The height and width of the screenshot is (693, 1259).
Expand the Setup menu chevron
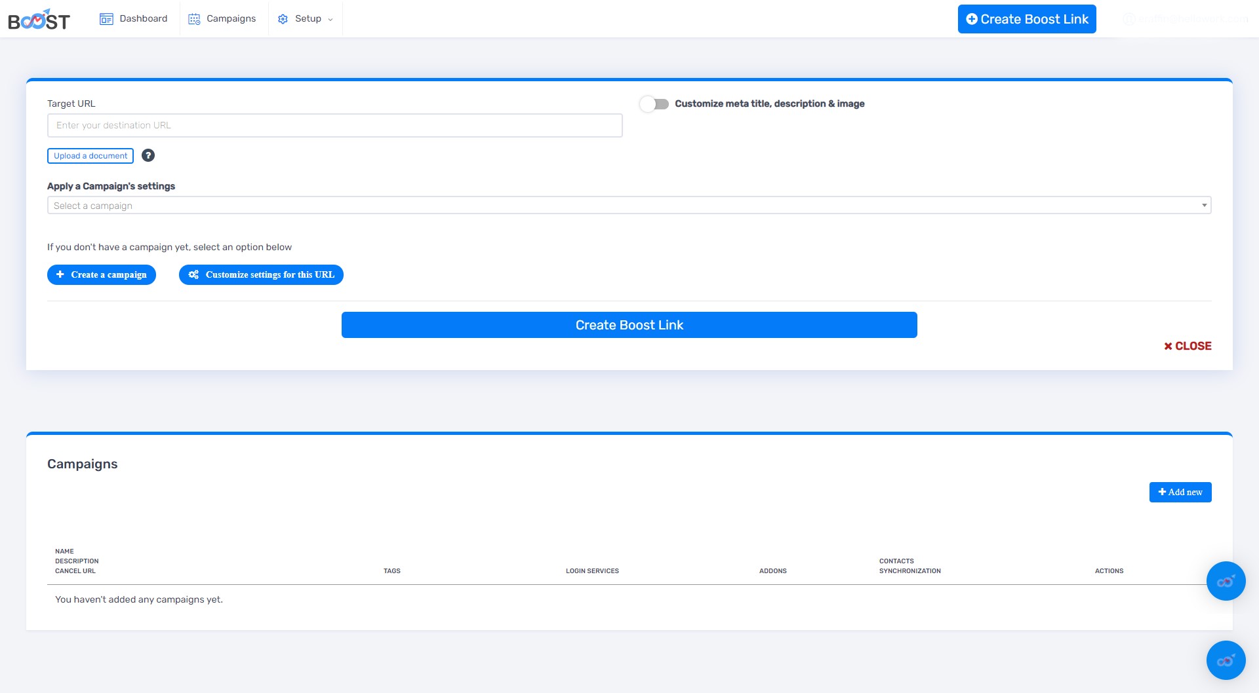330,20
